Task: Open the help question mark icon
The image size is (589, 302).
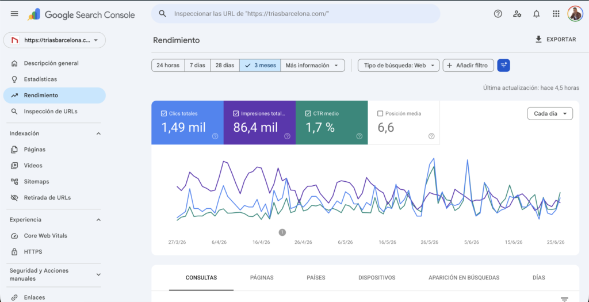Action: tap(498, 14)
